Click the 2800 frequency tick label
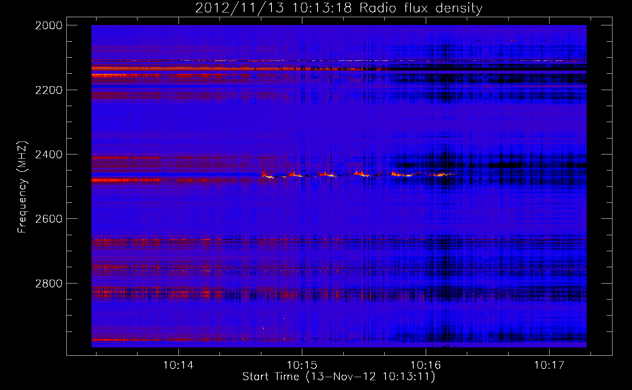Viewport: 632px width, 390px height. (49, 284)
